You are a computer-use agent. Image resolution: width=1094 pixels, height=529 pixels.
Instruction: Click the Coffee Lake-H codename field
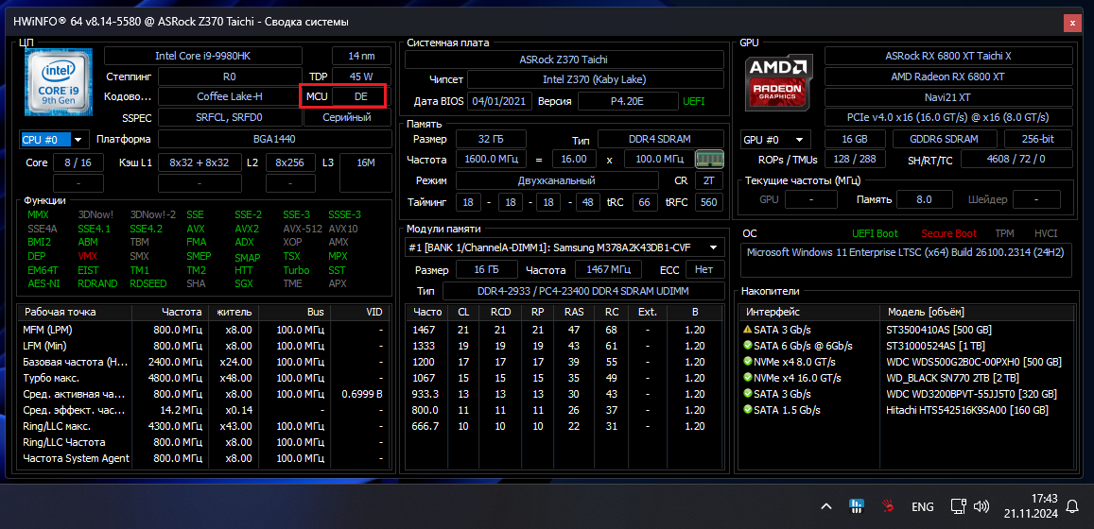pyautogui.click(x=230, y=96)
